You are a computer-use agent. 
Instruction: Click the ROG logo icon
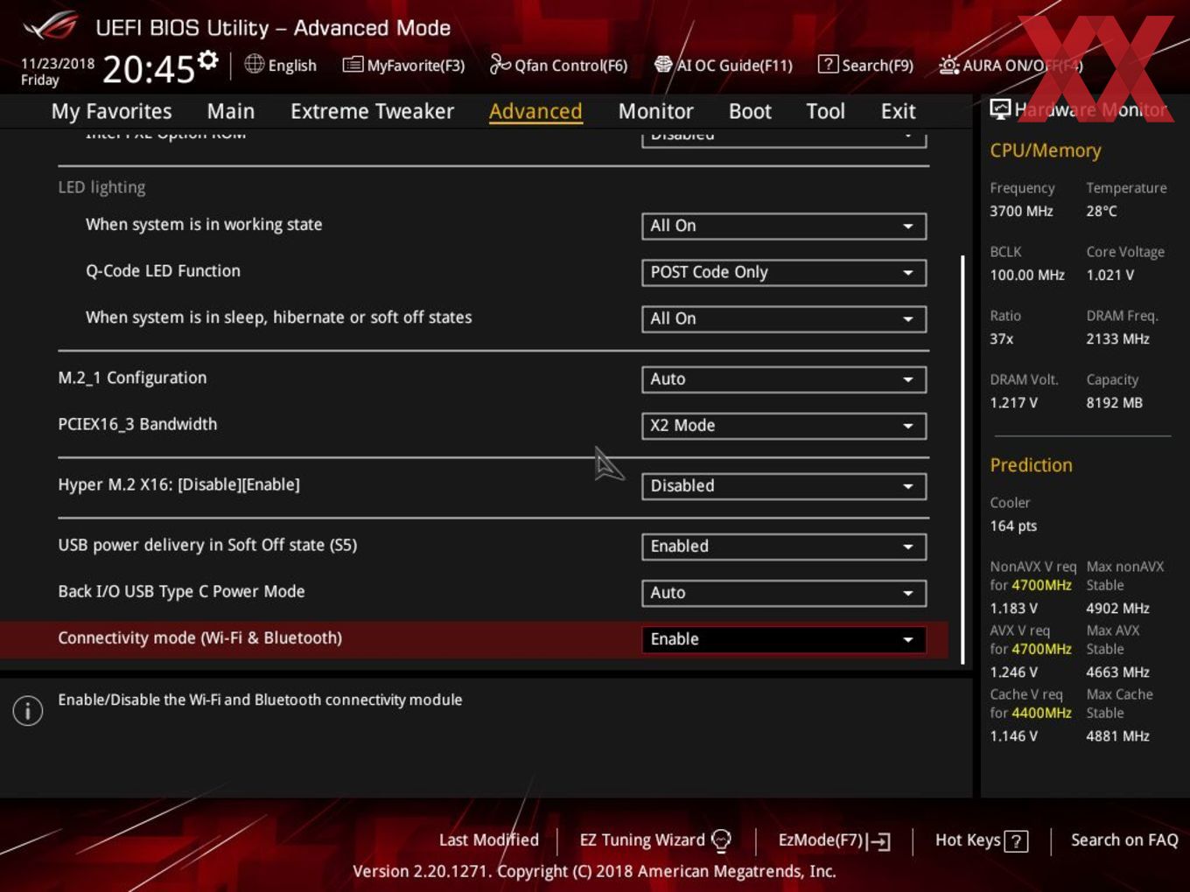click(x=51, y=25)
